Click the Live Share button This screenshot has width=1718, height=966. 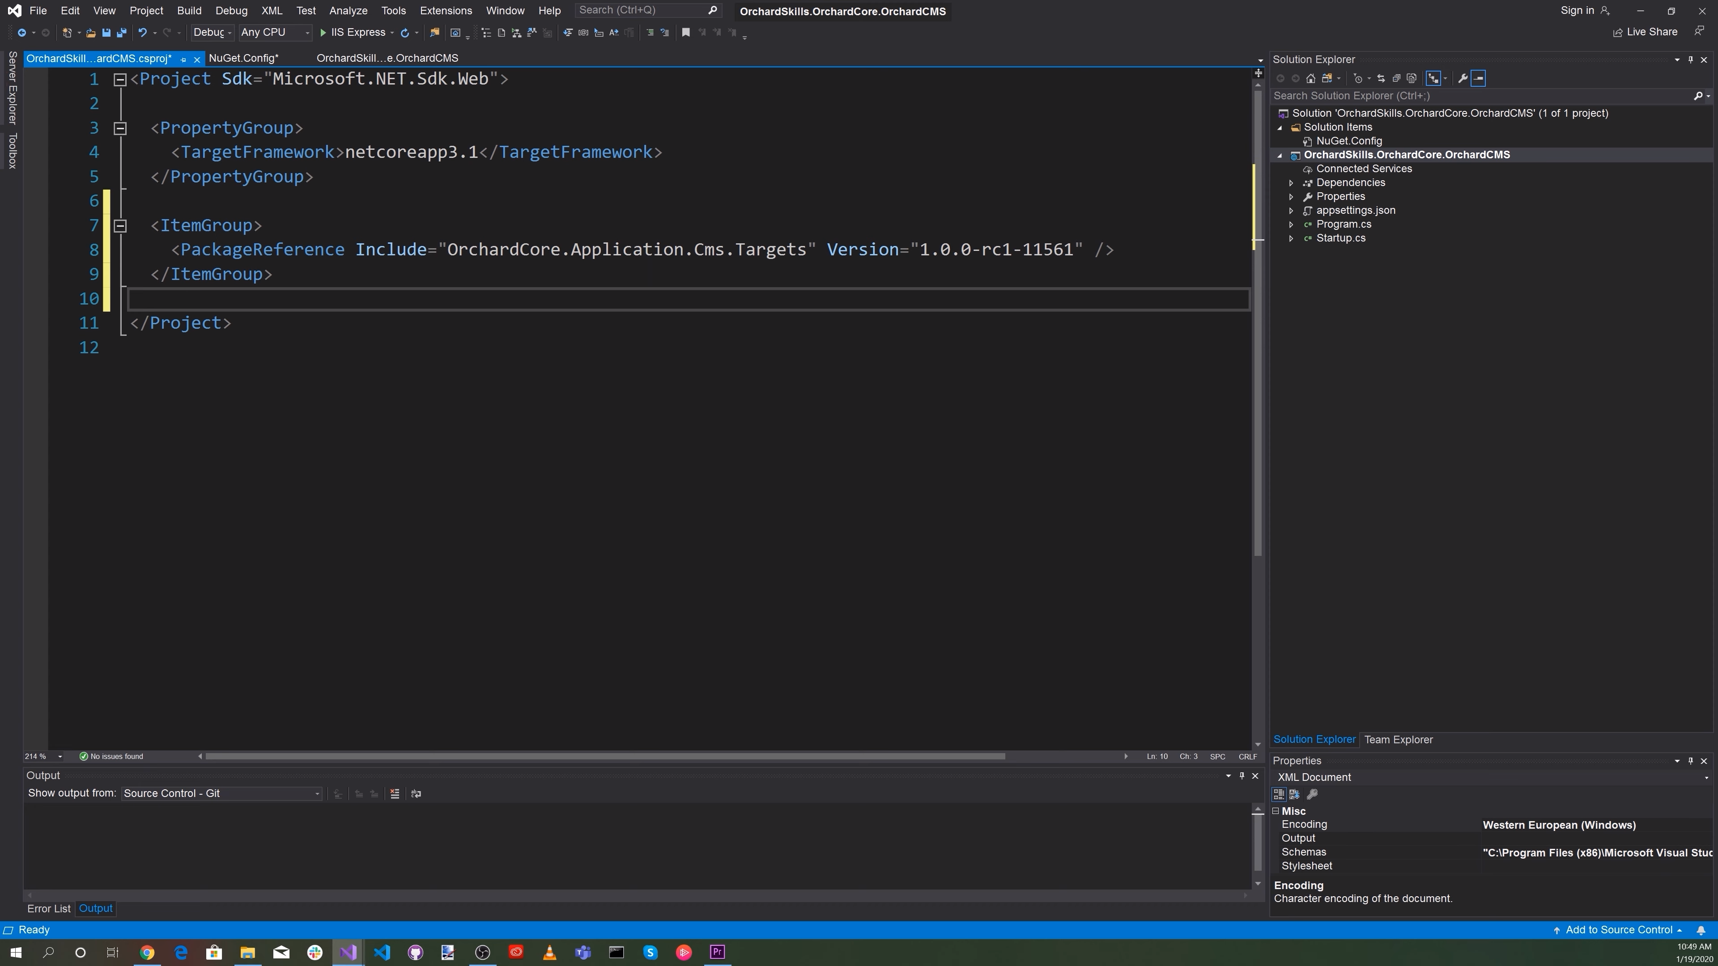pyautogui.click(x=1646, y=32)
